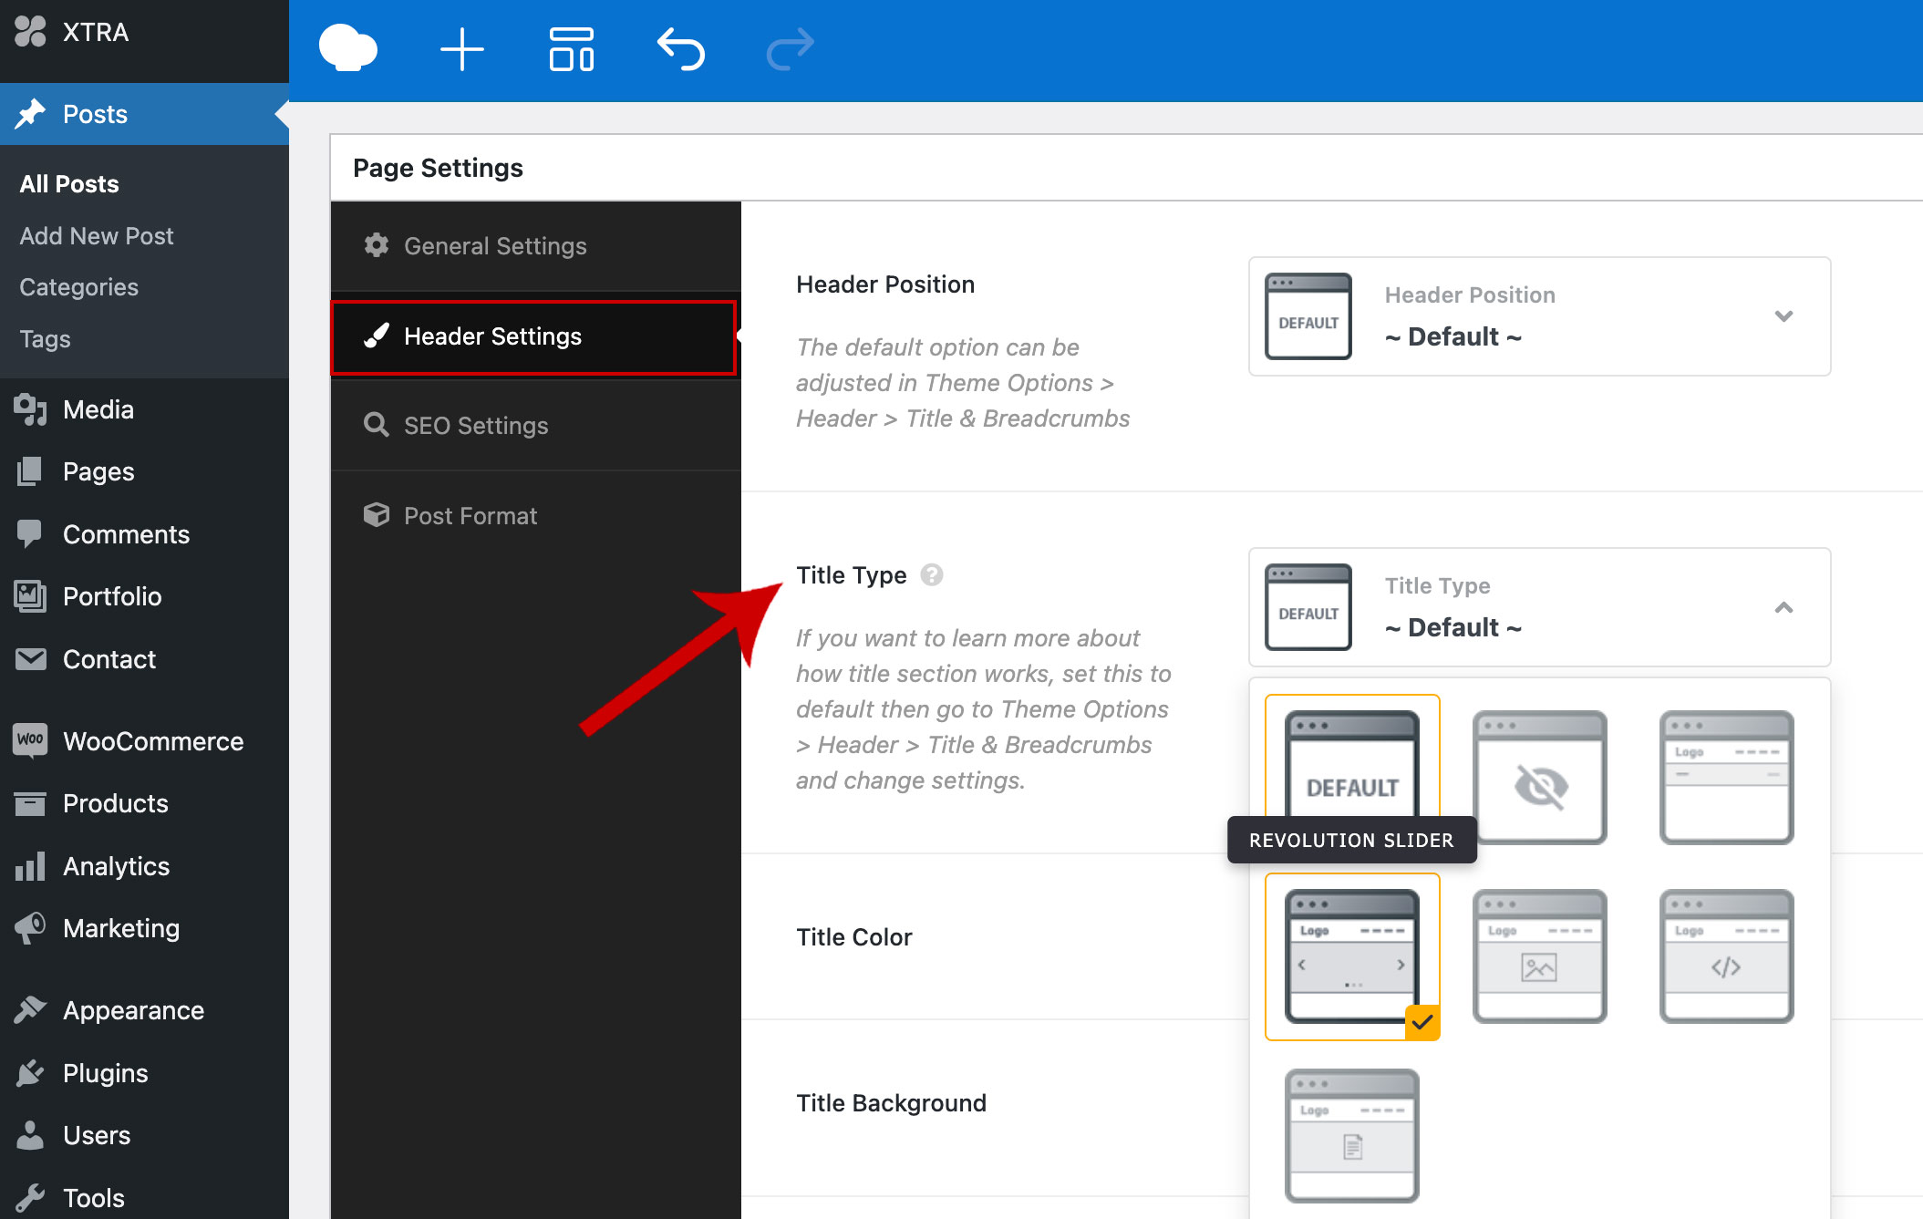Switch to General Settings tab

point(495,246)
